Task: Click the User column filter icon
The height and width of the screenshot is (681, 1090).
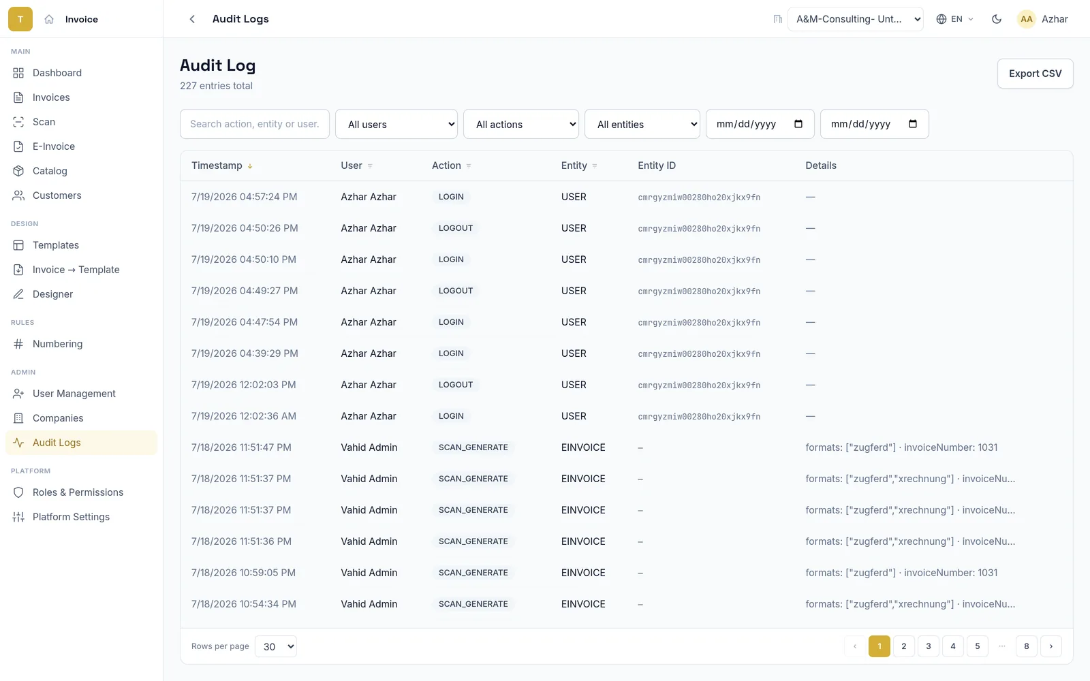Action: click(370, 166)
